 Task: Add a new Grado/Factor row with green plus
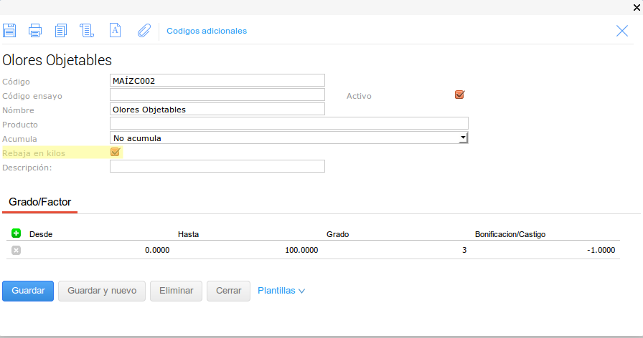(x=17, y=233)
